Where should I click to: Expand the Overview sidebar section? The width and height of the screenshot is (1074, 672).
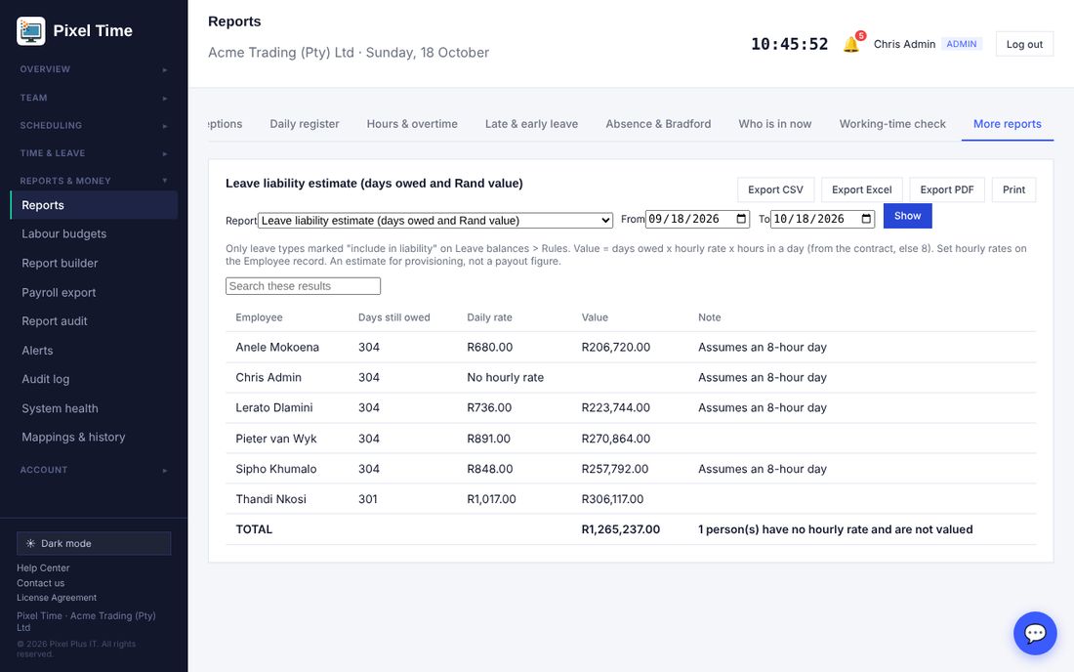[x=94, y=69]
